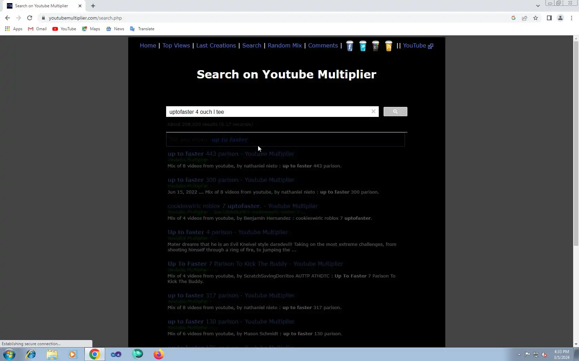Viewport: 579px width, 361px height.
Task: Go to the Home page link
Action: point(148,45)
